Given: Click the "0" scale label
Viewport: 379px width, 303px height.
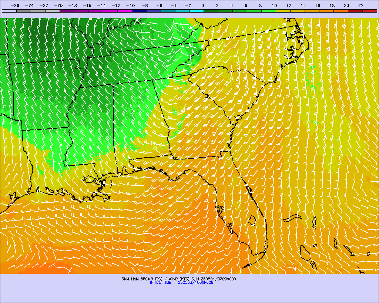Looking at the screenshot, I should [x=202, y=5].
